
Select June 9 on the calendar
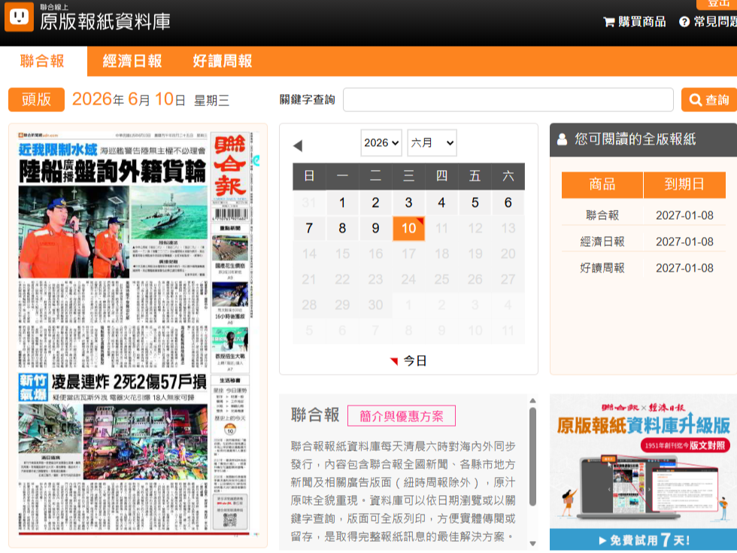tap(375, 228)
